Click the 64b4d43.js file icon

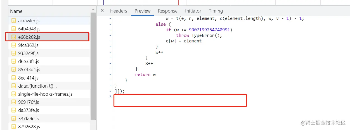[13, 29]
